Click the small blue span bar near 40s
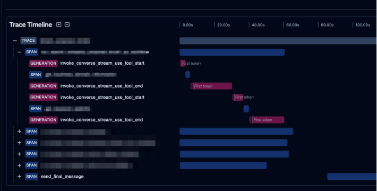 coord(246,109)
